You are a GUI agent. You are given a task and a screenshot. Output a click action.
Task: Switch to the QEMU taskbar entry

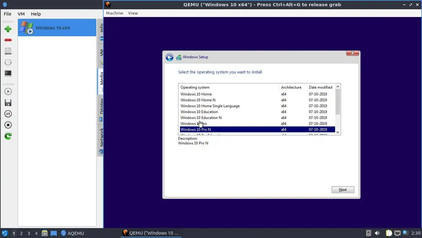(x=151, y=233)
